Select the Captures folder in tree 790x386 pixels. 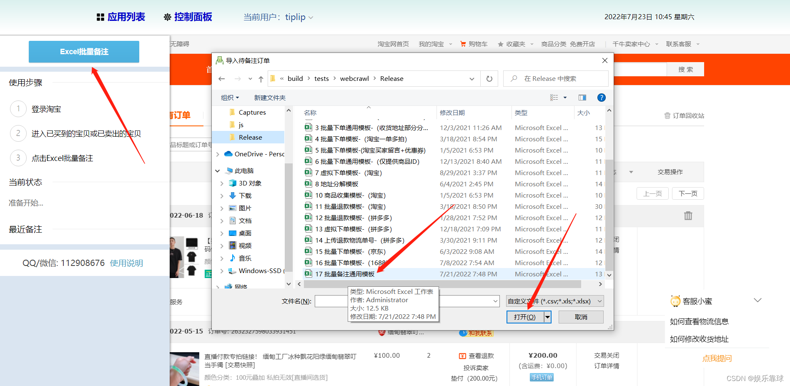point(252,113)
